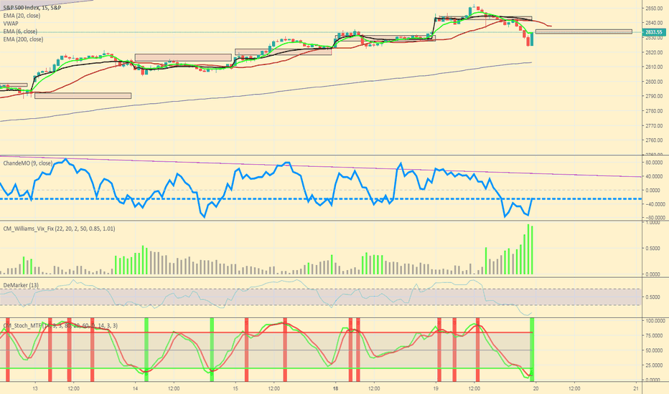This screenshot has width=669, height=394.
Task: Click the current price tag 2833.55
Action: coord(654,32)
